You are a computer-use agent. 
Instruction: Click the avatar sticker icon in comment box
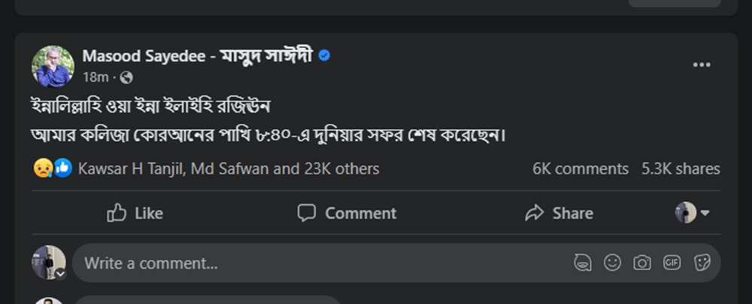(x=581, y=263)
